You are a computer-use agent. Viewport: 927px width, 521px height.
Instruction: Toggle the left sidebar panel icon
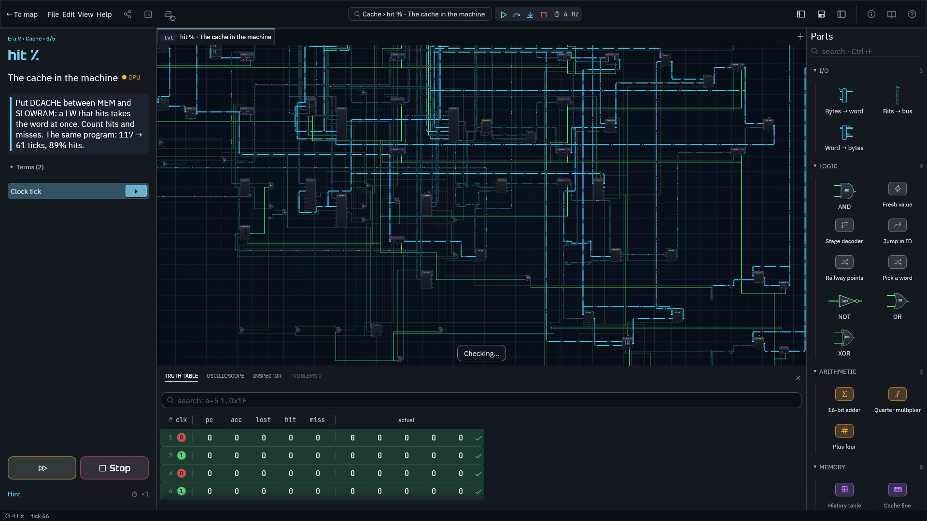(x=801, y=14)
